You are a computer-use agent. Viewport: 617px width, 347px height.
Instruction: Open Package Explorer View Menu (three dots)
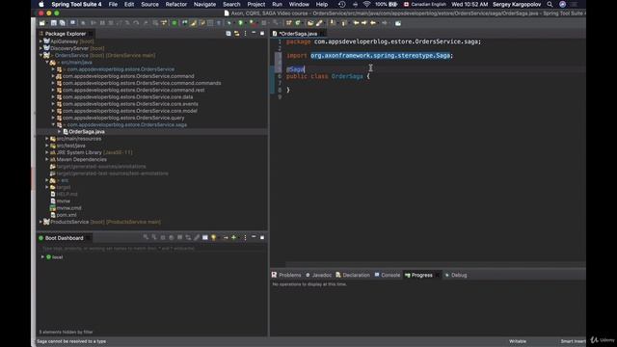click(245, 34)
